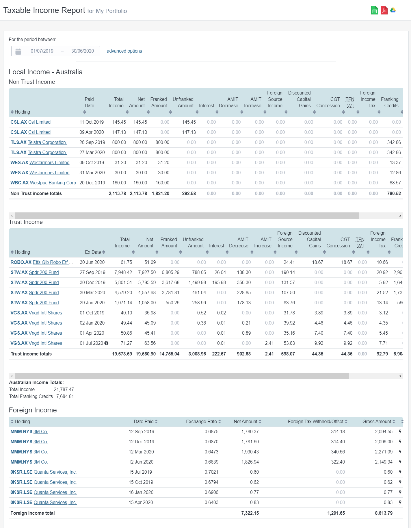Image resolution: width=411 pixels, height=528 pixels.
Task: Open the calendar date picker icon
Action: [x=18, y=51]
